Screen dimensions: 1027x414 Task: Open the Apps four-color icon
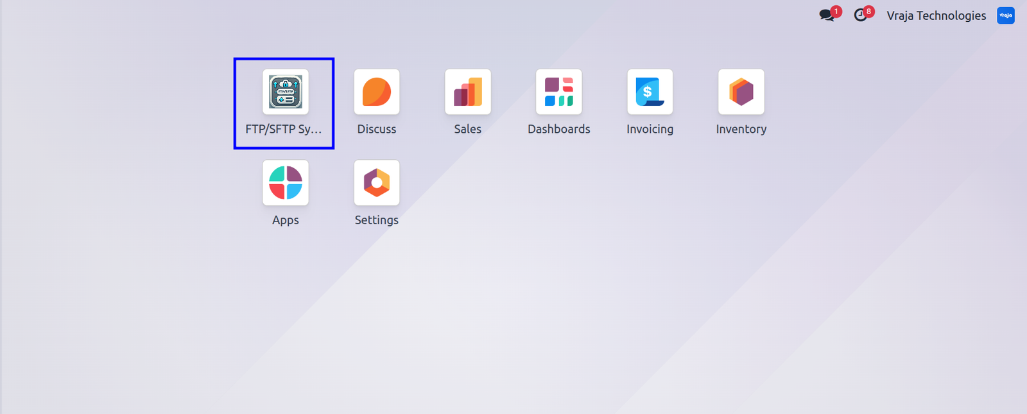286,183
